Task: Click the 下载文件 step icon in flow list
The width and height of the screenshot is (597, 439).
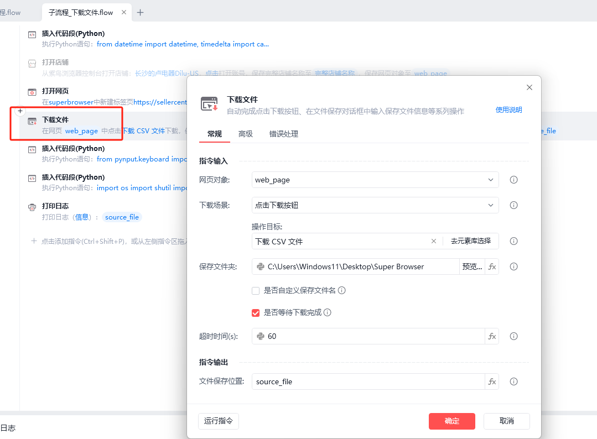Action: pyautogui.click(x=32, y=121)
